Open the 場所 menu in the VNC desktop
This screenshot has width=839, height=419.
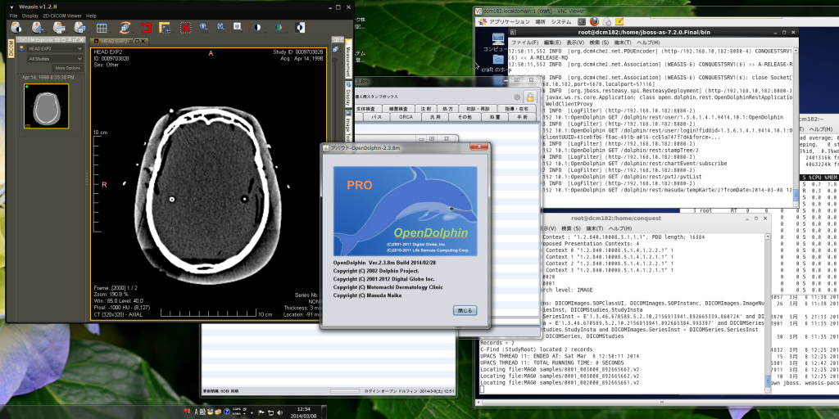(x=541, y=22)
